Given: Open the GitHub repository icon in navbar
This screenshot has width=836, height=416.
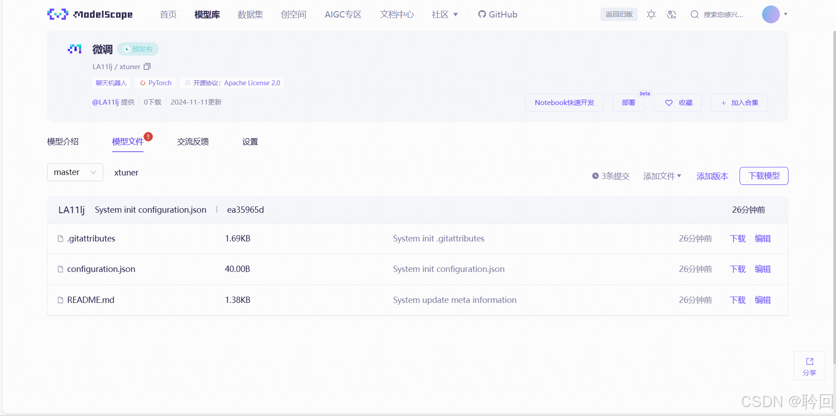Looking at the screenshot, I should point(481,14).
